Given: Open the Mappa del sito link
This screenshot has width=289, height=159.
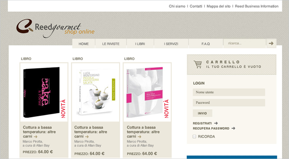Looking at the screenshot, I should 219,6.
